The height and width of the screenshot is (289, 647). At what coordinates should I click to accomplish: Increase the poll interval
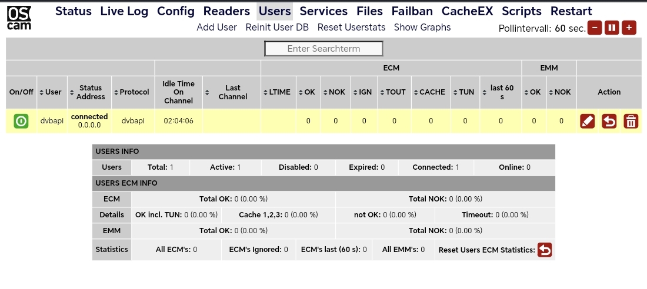click(629, 28)
